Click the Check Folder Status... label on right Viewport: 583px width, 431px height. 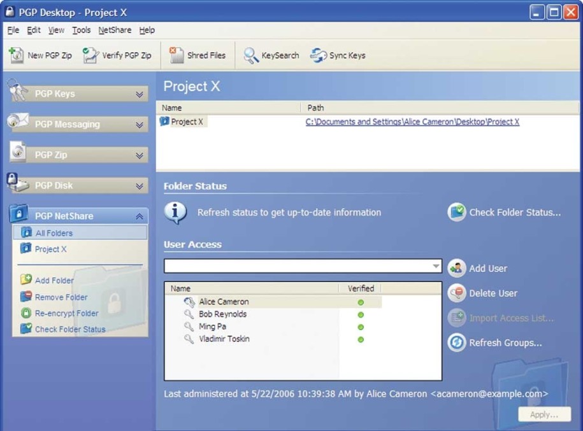(515, 212)
